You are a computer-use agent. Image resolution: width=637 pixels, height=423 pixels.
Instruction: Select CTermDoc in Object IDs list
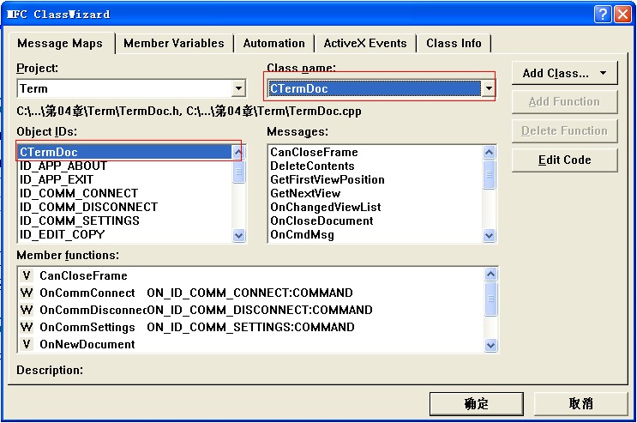[125, 152]
